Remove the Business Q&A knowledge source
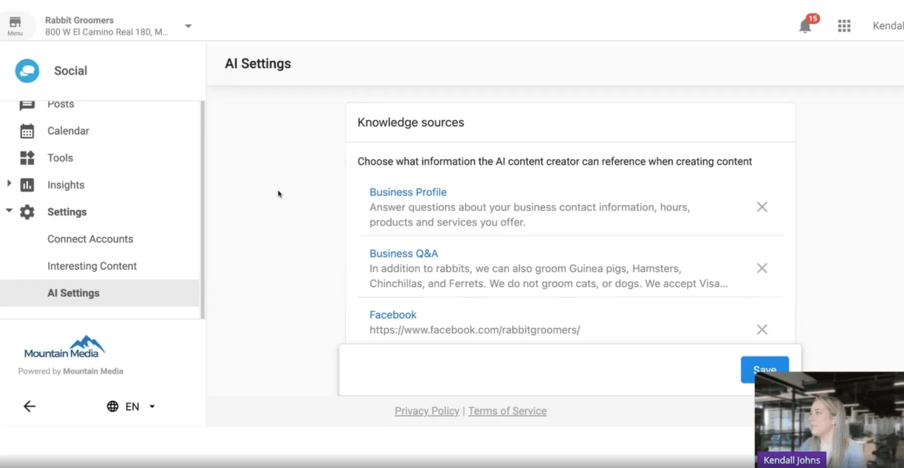 pos(762,269)
